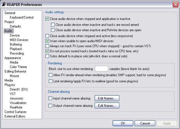Image resolution: width=180 pixels, height=129 pixels.
Task: Go to MIDI Devices preferences
Action: click(x=19, y=40)
